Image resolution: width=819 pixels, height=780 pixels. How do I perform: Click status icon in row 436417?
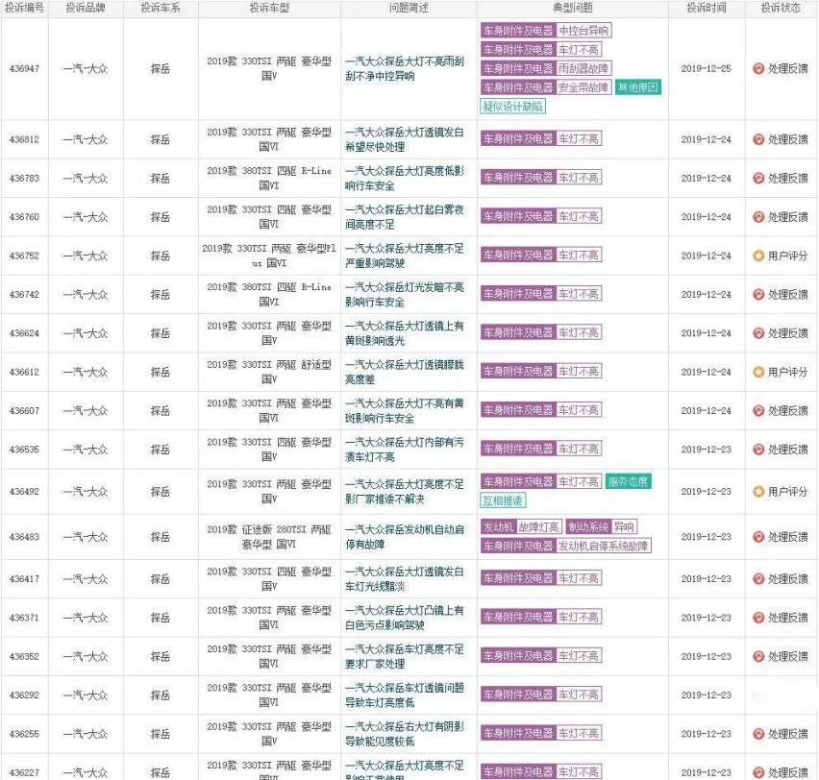pyautogui.click(x=758, y=579)
